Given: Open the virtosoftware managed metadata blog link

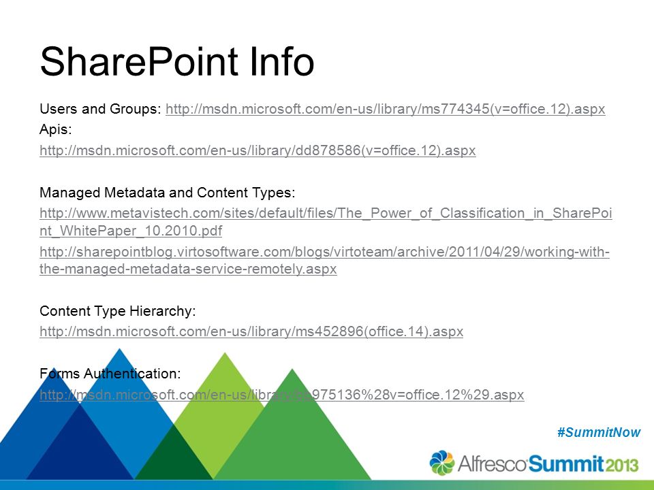Looking at the screenshot, I should (324, 261).
